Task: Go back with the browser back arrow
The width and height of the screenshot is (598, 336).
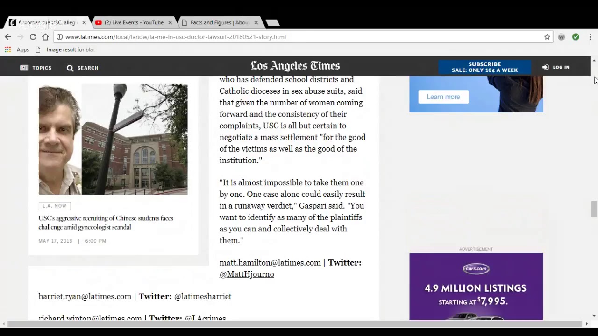Action: coord(8,37)
